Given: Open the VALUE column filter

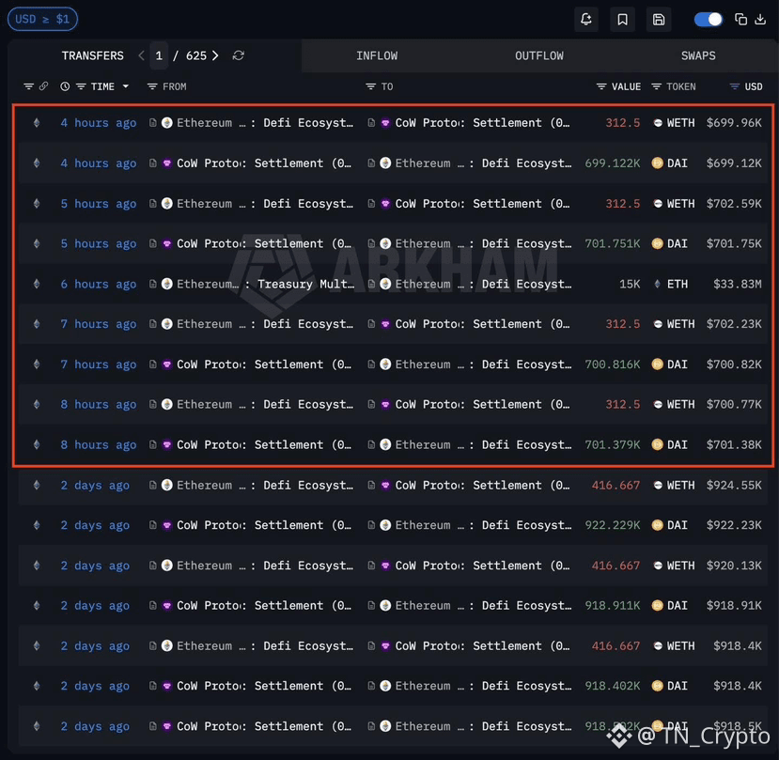Looking at the screenshot, I should click(601, 86).
